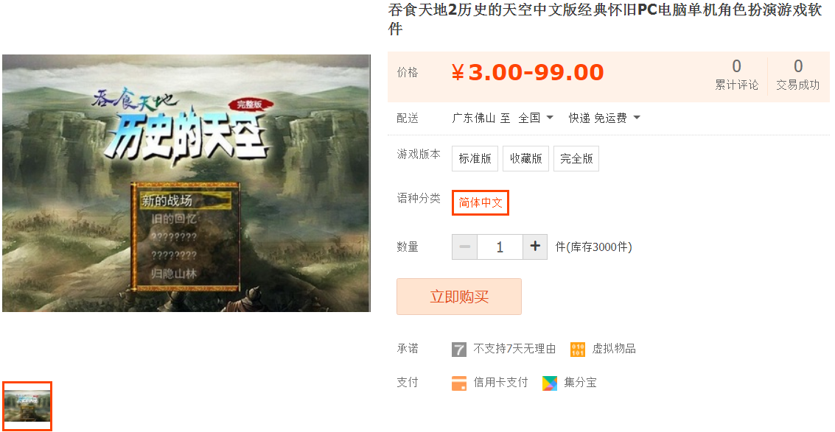
Task: Expand the 全国 destination dropdown
Action: click(537, 118)
